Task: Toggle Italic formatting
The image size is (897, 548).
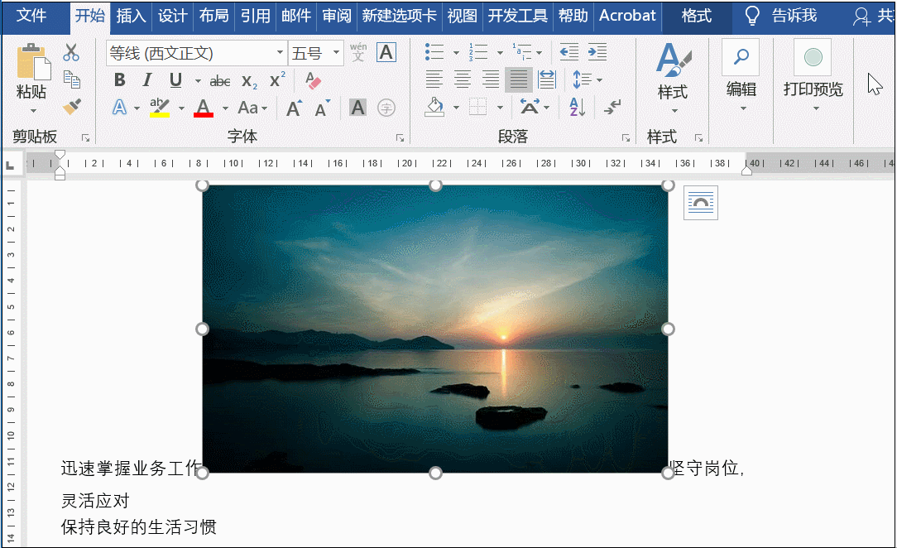Action: click(x=147, y=80)
